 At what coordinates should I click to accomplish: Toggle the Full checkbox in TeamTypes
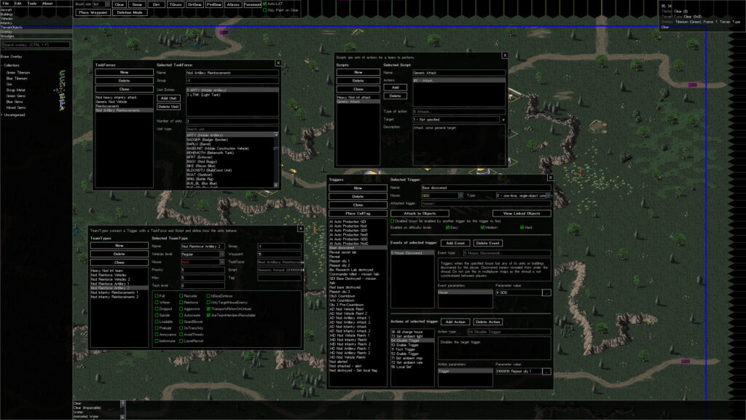(157, 296)
